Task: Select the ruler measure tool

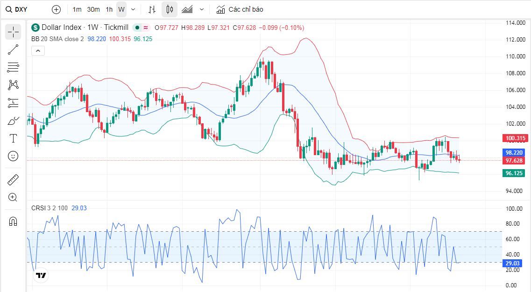Action: (x=13, y=180)
